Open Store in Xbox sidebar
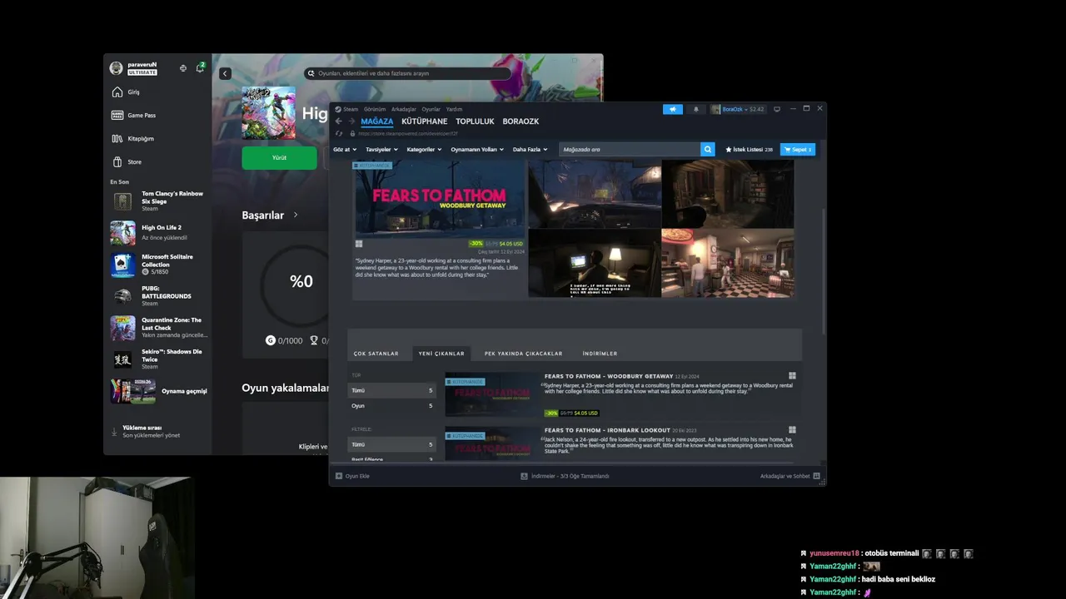Viewport: 1066px width, 599px height. [x=158, y=162]
